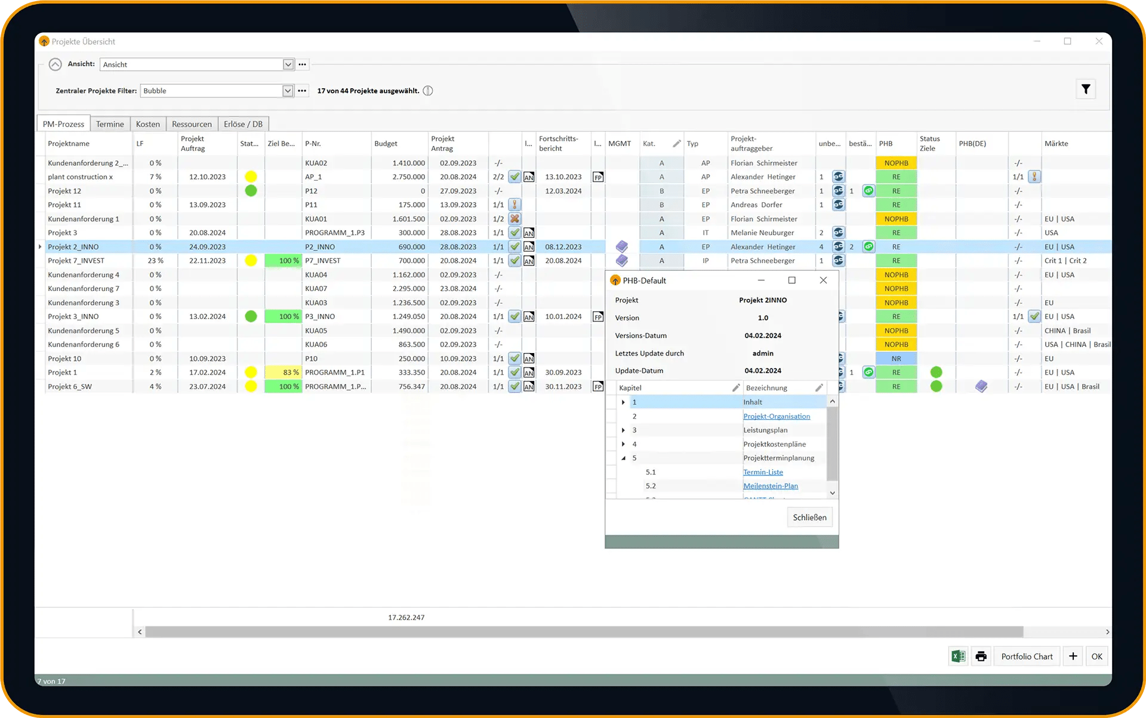
Task: Expand chapter 3 Leistungsplan in PHB tree
Action: click(x=623, y=430)
